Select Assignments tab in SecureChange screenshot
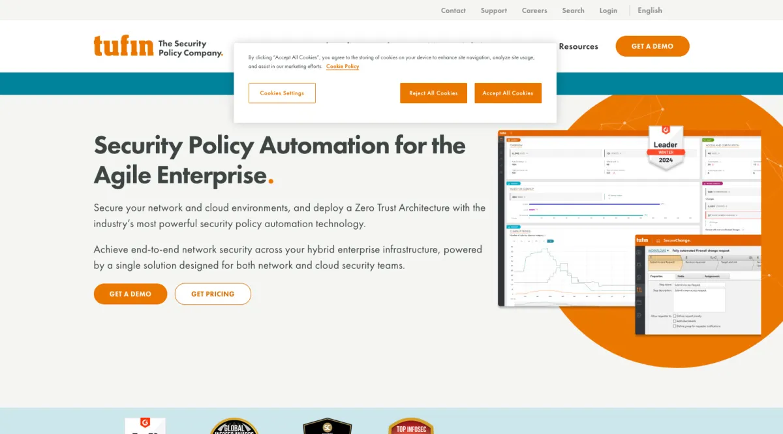Viewport: 783px width, 434px height. click(712, 277)
